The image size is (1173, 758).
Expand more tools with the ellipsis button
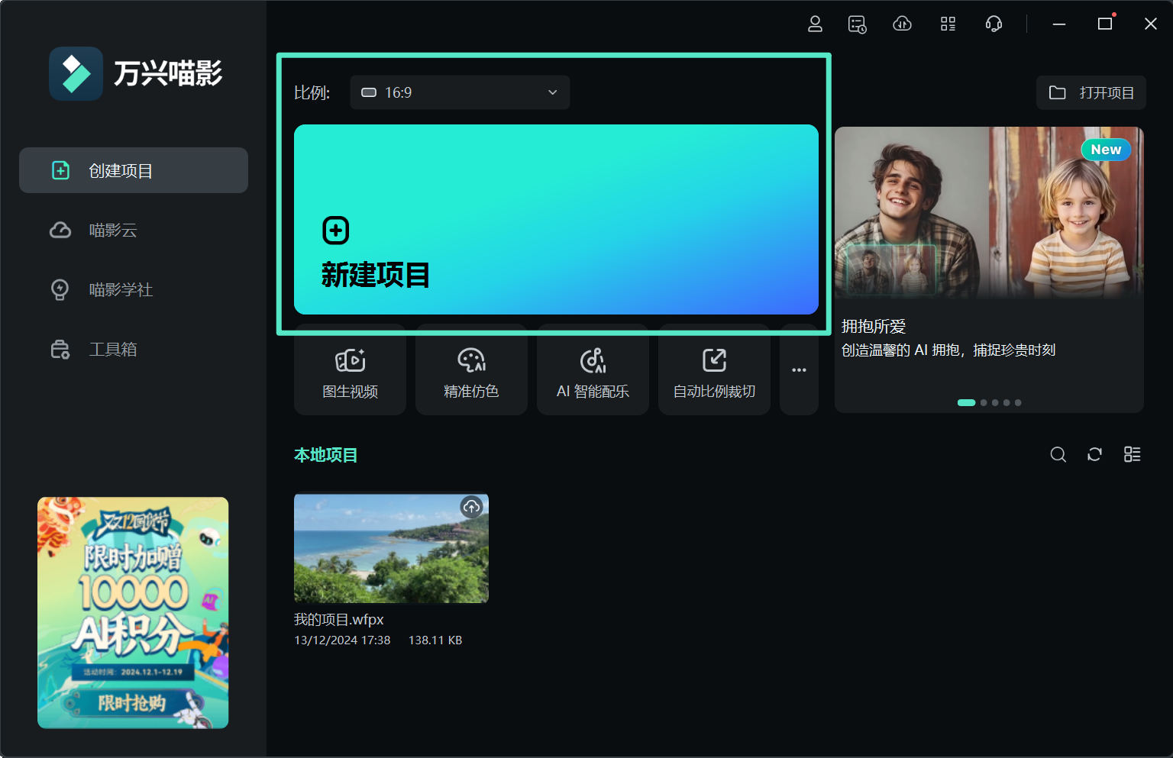pos(799,369)
